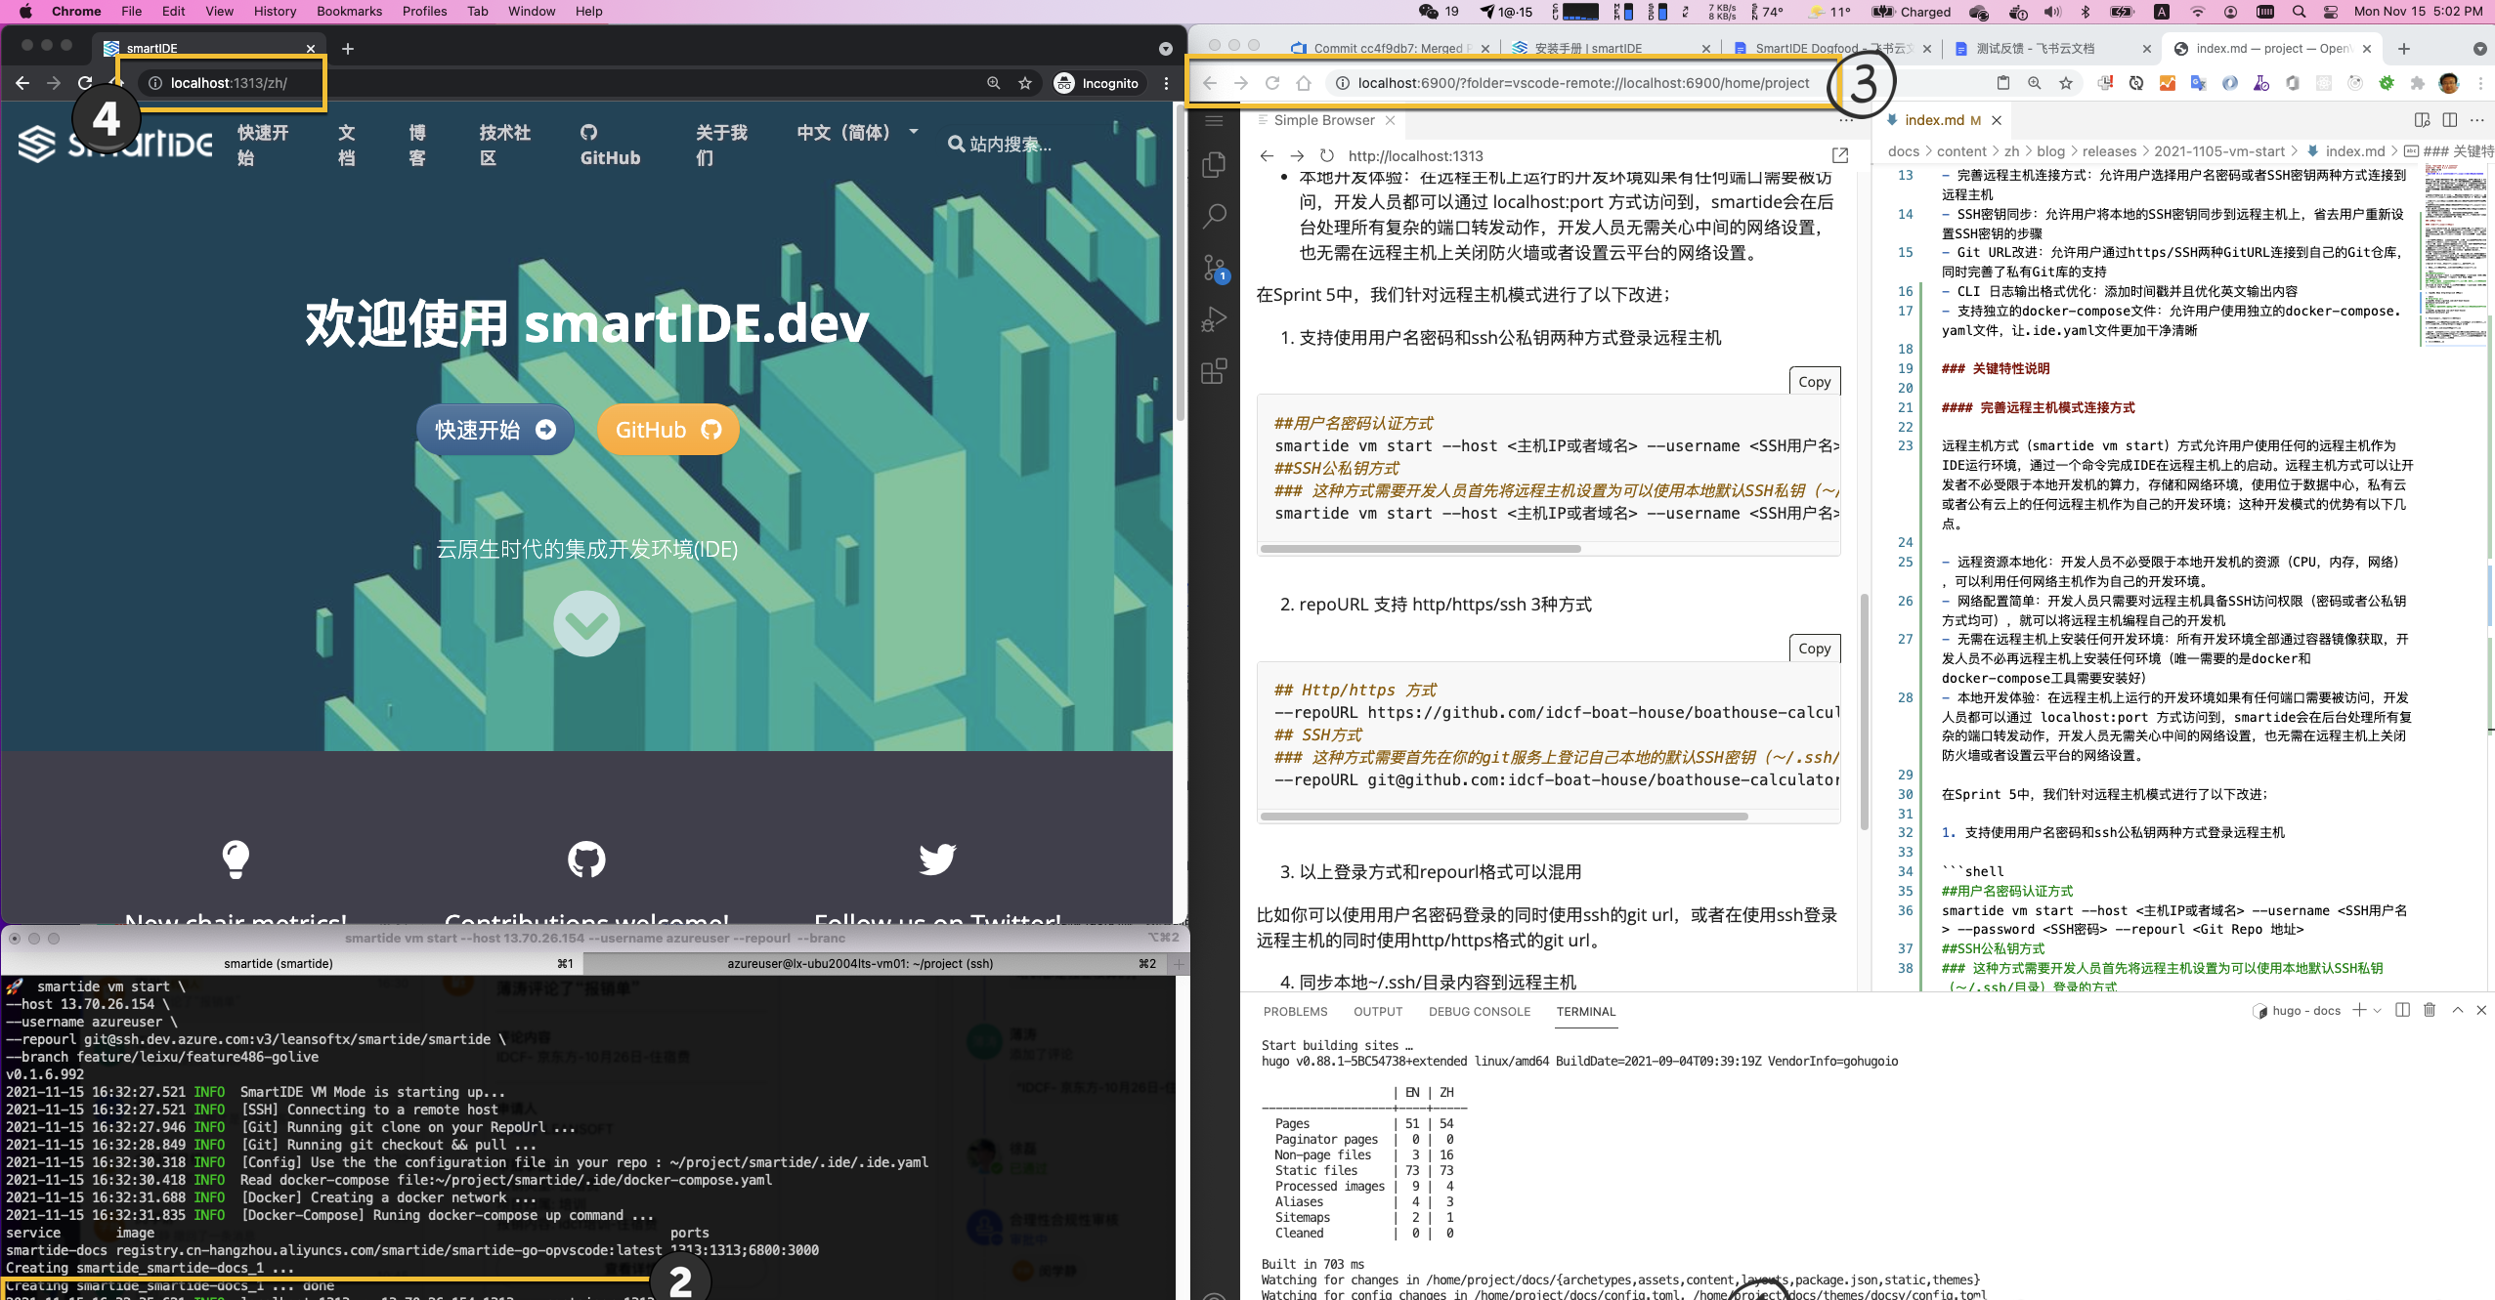This screenshot has width=2495, height=1300.
Task: Open VS Code hamburger menu
Action: click(x=1215, y=120)
